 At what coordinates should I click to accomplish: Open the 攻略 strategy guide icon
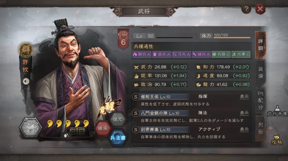click(277, 140)
